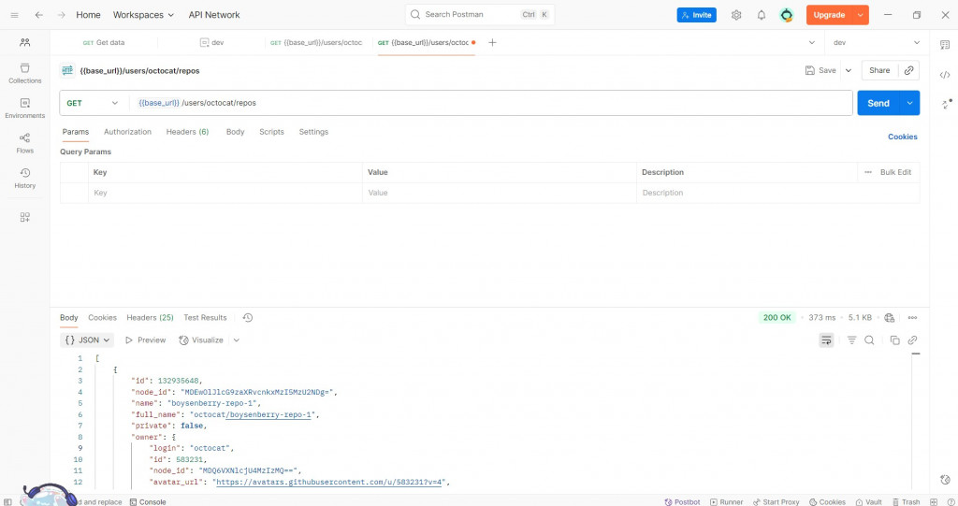
Task: Open the configure sidebar apps icon
Action: click(x=25, y=217)
